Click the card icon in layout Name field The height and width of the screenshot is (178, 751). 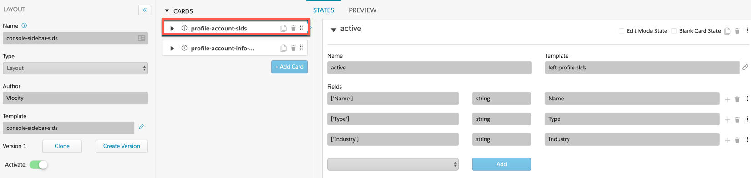pyautogui.click(x=142, y=38)
